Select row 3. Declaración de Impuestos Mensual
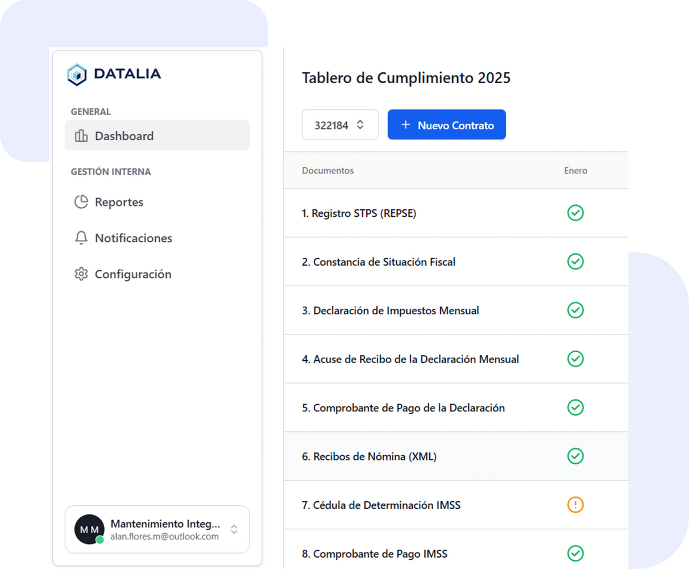This screenshot has height=569, width=689. 456,310
